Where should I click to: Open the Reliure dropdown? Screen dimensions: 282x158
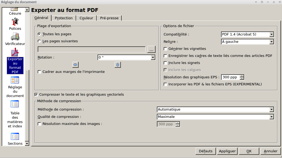[x=248, y=42]
